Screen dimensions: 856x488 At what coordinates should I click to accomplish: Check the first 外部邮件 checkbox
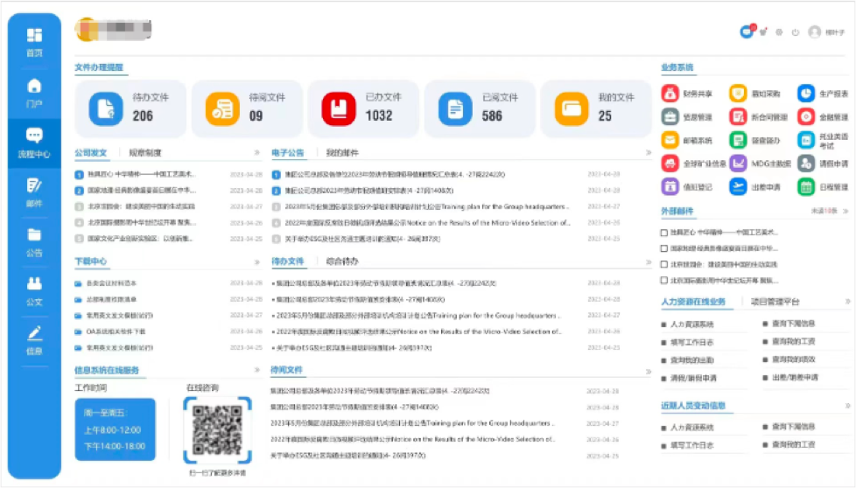[x=664, y=233]
